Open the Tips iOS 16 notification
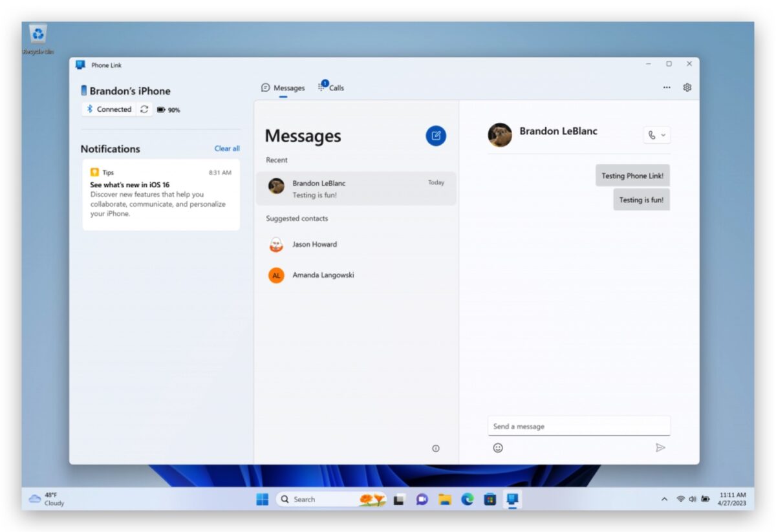Screen dimensions: 776x532 [x=161, y=195]
